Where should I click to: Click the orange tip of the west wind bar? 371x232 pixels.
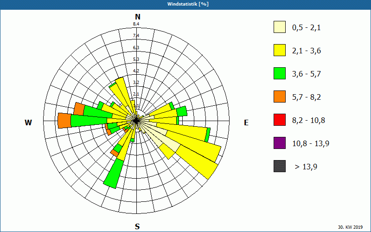(64, 121)
